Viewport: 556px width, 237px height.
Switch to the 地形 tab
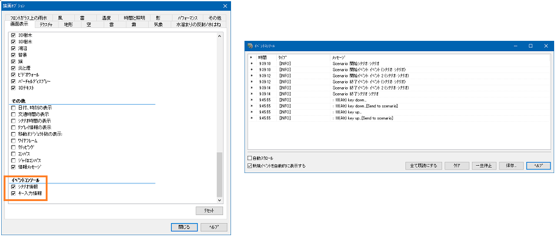(68, 25)
